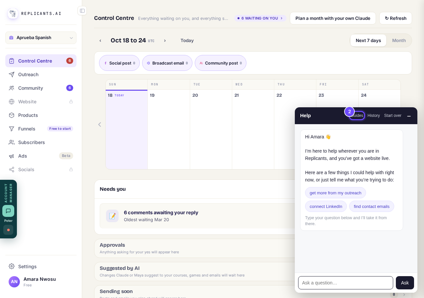Image resolution: width=424 pixels, height=298 pixels.
Task: Focus the Ask a question input field
Action: 345,283
